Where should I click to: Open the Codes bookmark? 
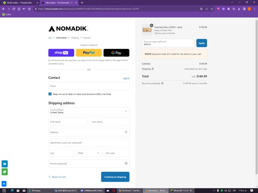click(x=6, y=14)
